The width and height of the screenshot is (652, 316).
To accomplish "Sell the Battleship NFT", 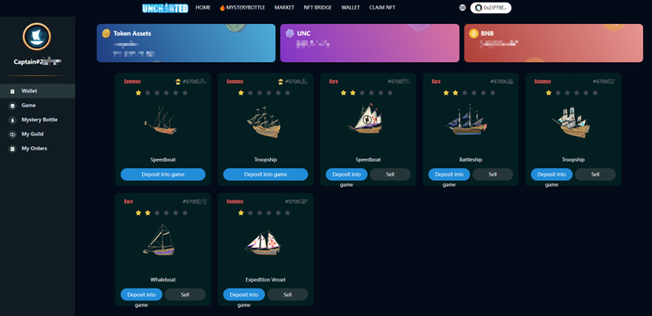I will click(493, 174).
